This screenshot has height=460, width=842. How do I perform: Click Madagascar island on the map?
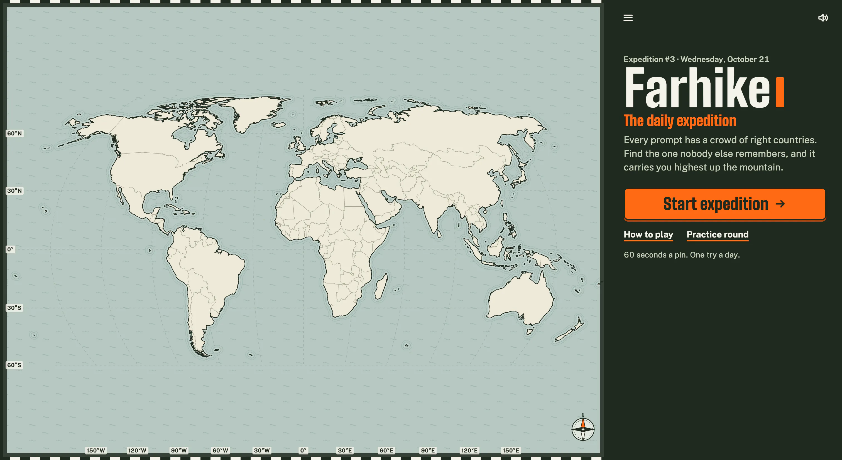[381, 287]
